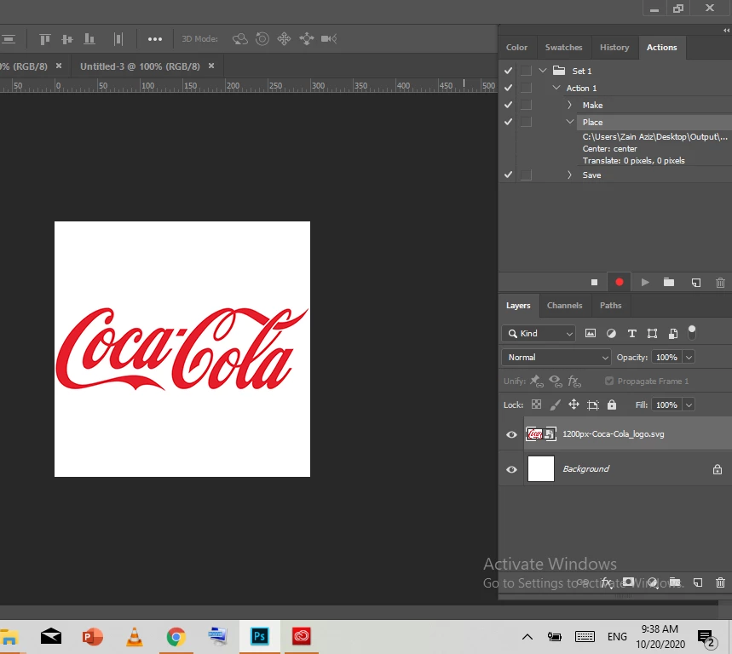The image size is (732, 654).
Task: Filter layers by shape layers icon
Action: pos(652,333)
